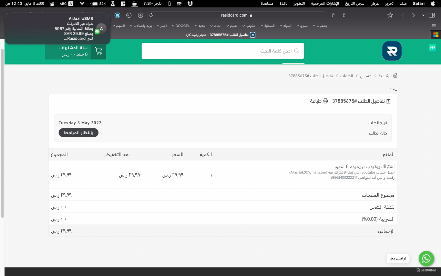The image size is (441, 276).
Task: Click the Messages badge on notification
Action: point(97,32)
